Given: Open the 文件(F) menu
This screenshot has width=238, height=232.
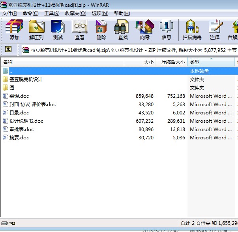Looking at the screenshot, I should (x=10, y=13).
